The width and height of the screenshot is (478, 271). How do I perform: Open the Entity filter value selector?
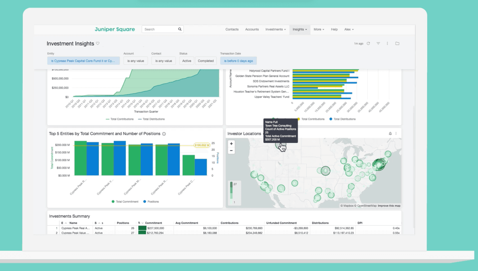[83, 61]
